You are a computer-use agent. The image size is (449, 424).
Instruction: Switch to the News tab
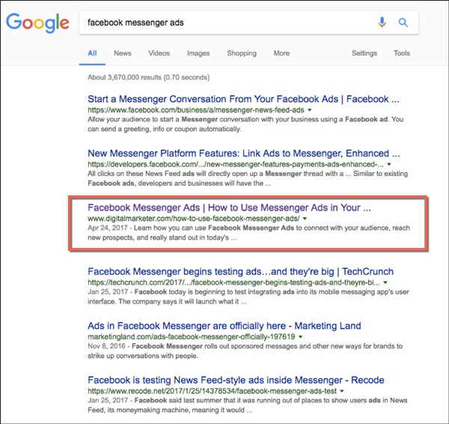click(123, 53)
